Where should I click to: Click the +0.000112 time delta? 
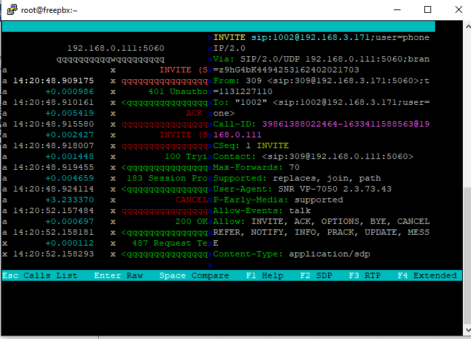click(70, 243)
